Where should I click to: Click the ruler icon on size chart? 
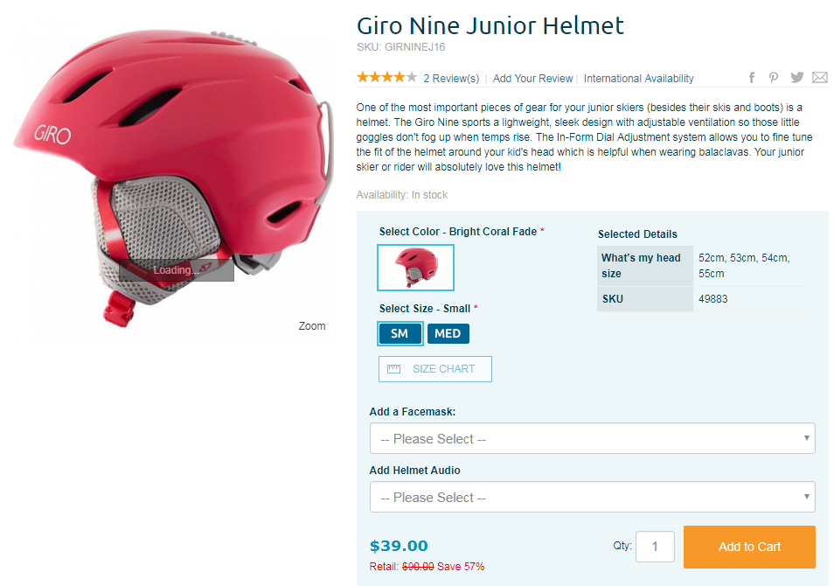click(393, 369)
